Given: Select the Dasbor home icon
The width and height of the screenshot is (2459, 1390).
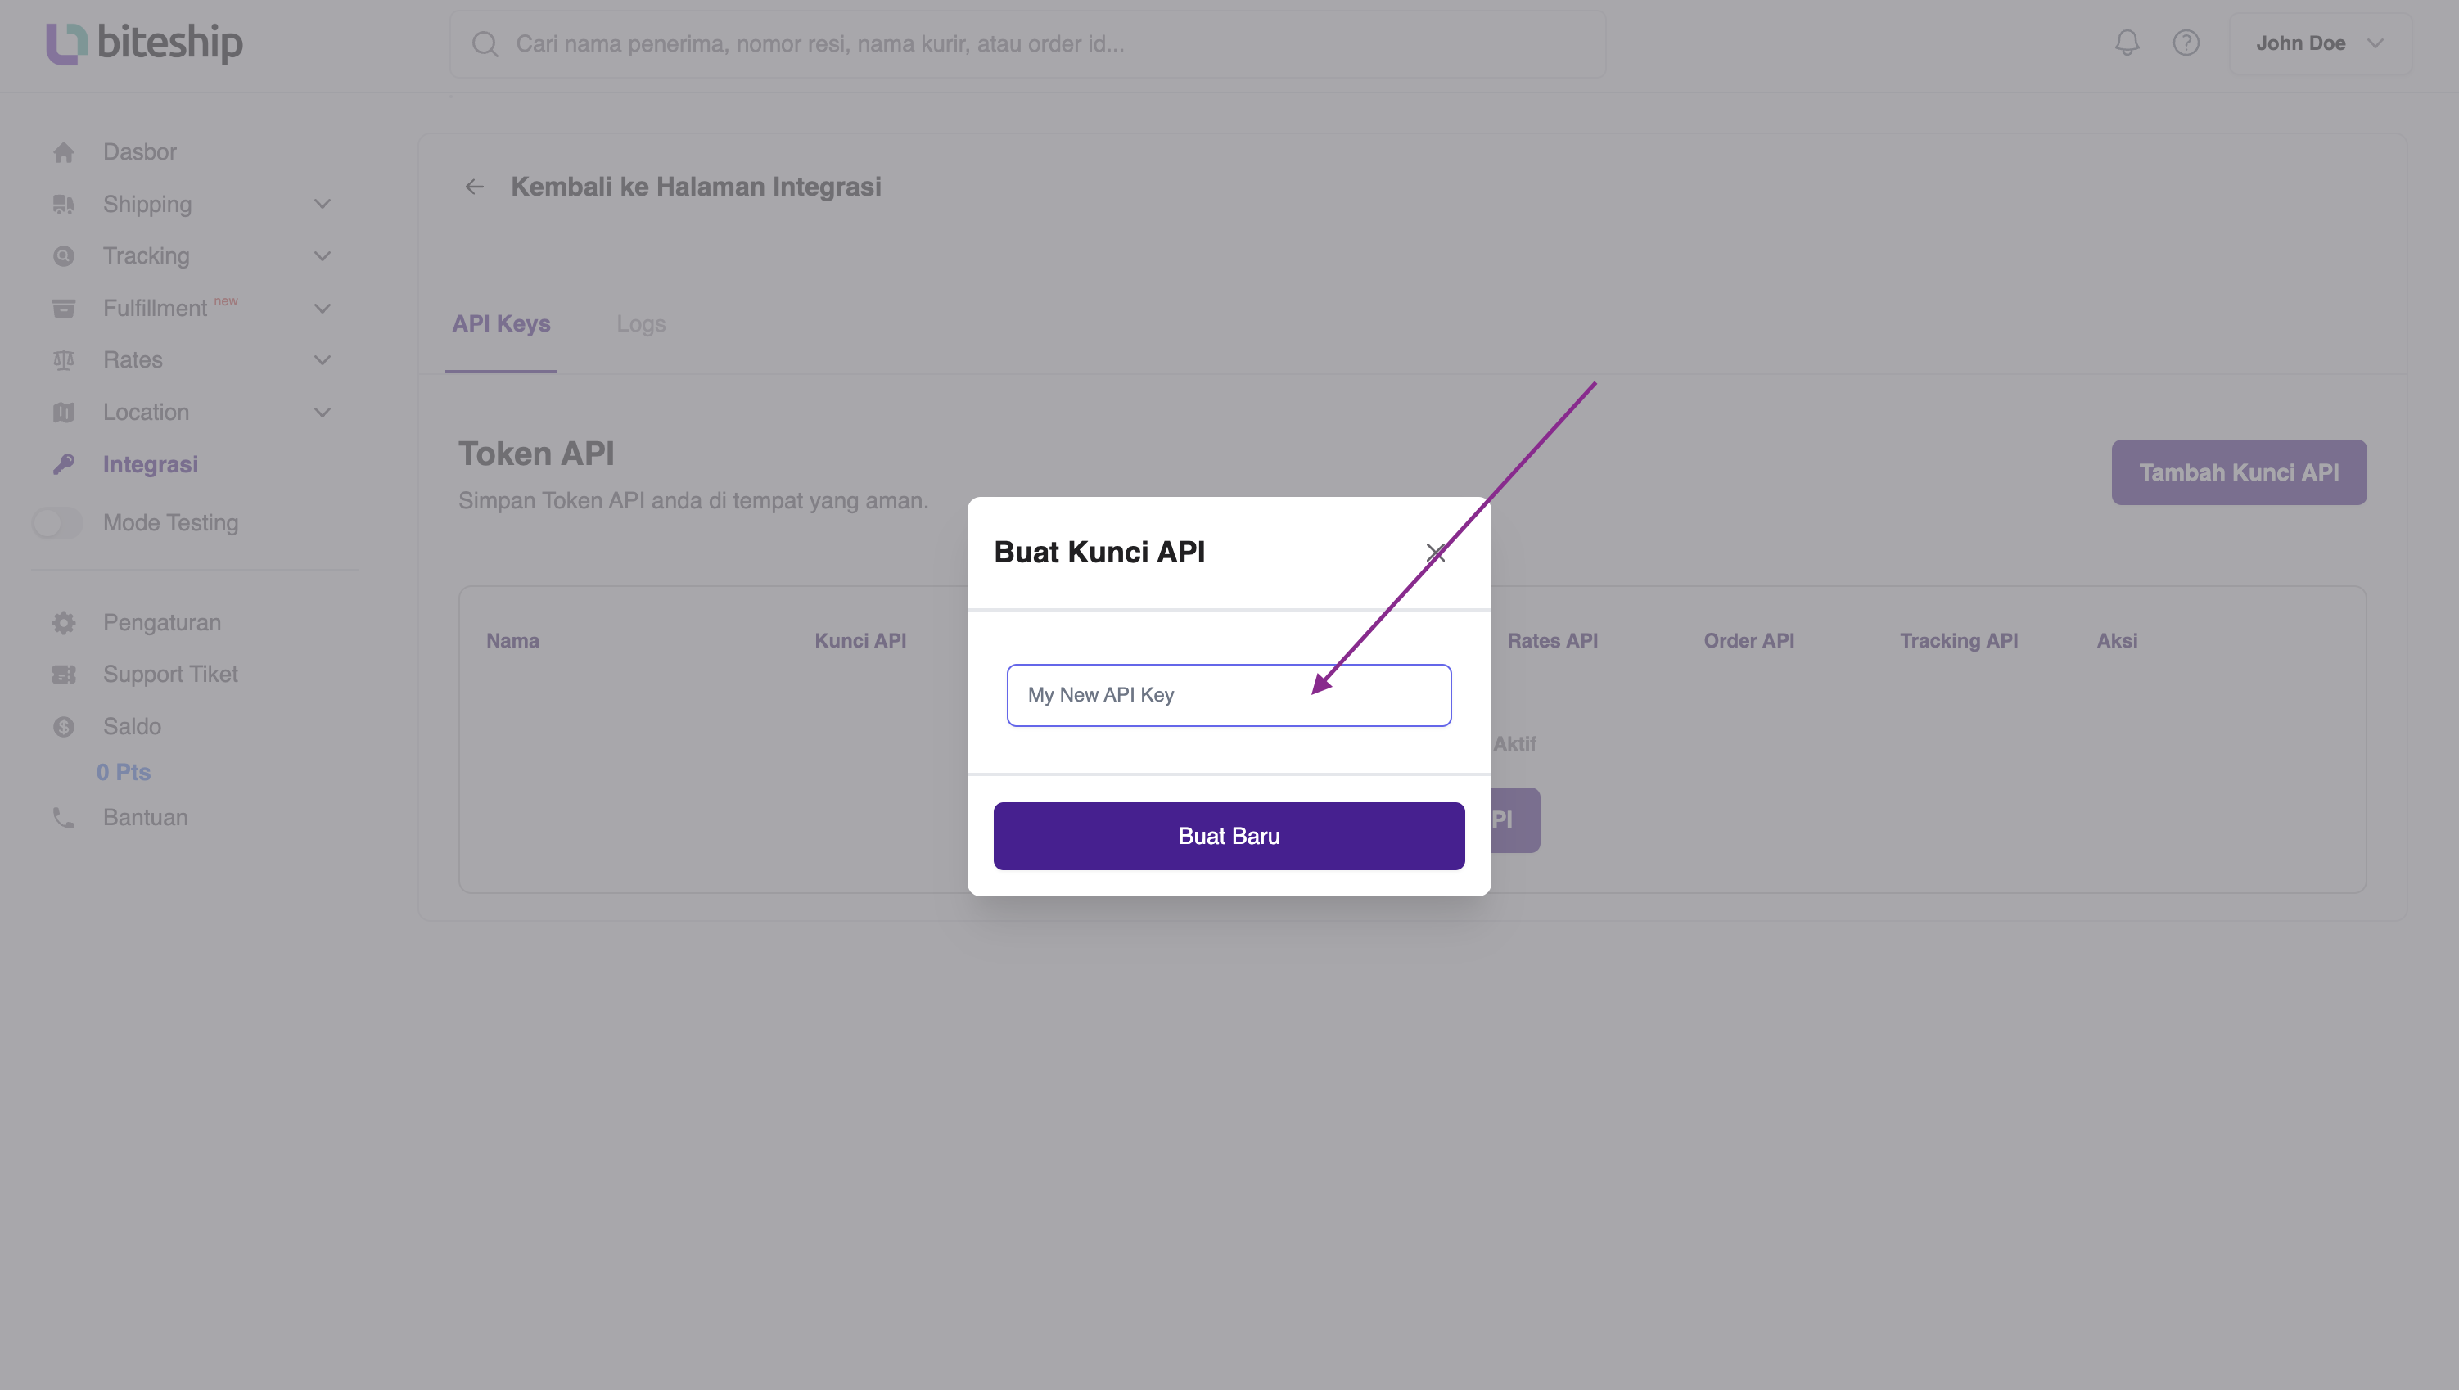Looking at the screenshot, I should pos(63,151).
